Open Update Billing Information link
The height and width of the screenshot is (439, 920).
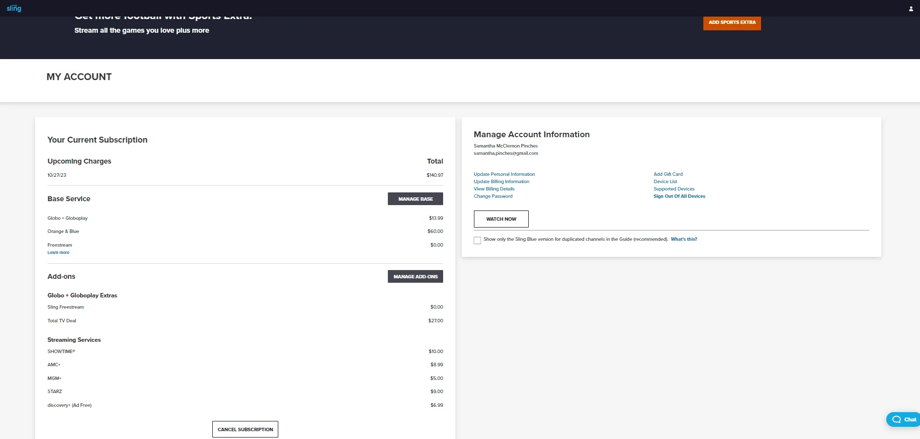click(x=501, y=182)
